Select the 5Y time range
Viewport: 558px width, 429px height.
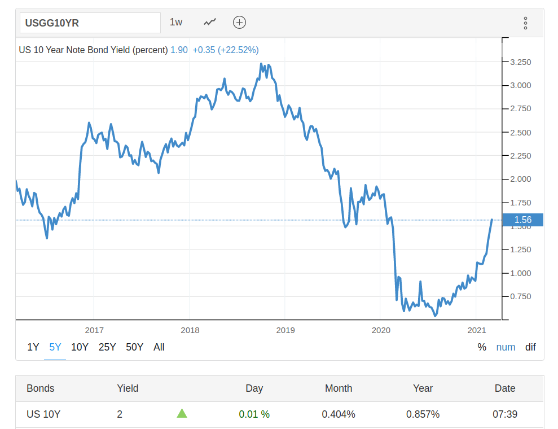(55, 347)
